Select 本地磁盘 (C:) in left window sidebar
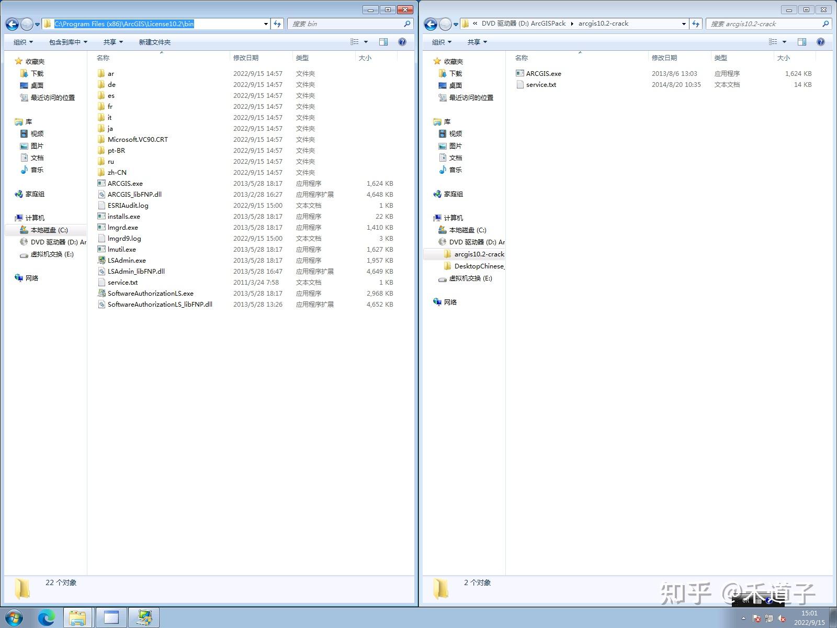 pyautogui.click(x=49, y=230)
